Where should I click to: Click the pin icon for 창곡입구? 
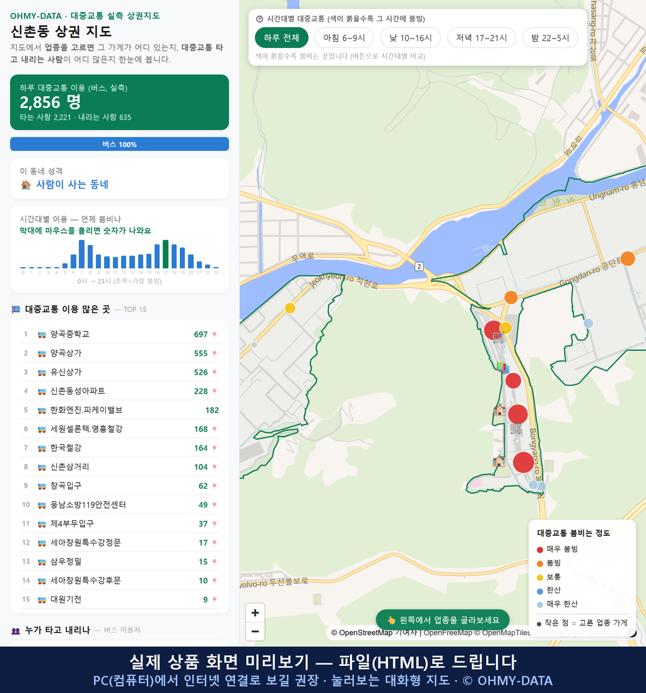[x=214, y=486]
